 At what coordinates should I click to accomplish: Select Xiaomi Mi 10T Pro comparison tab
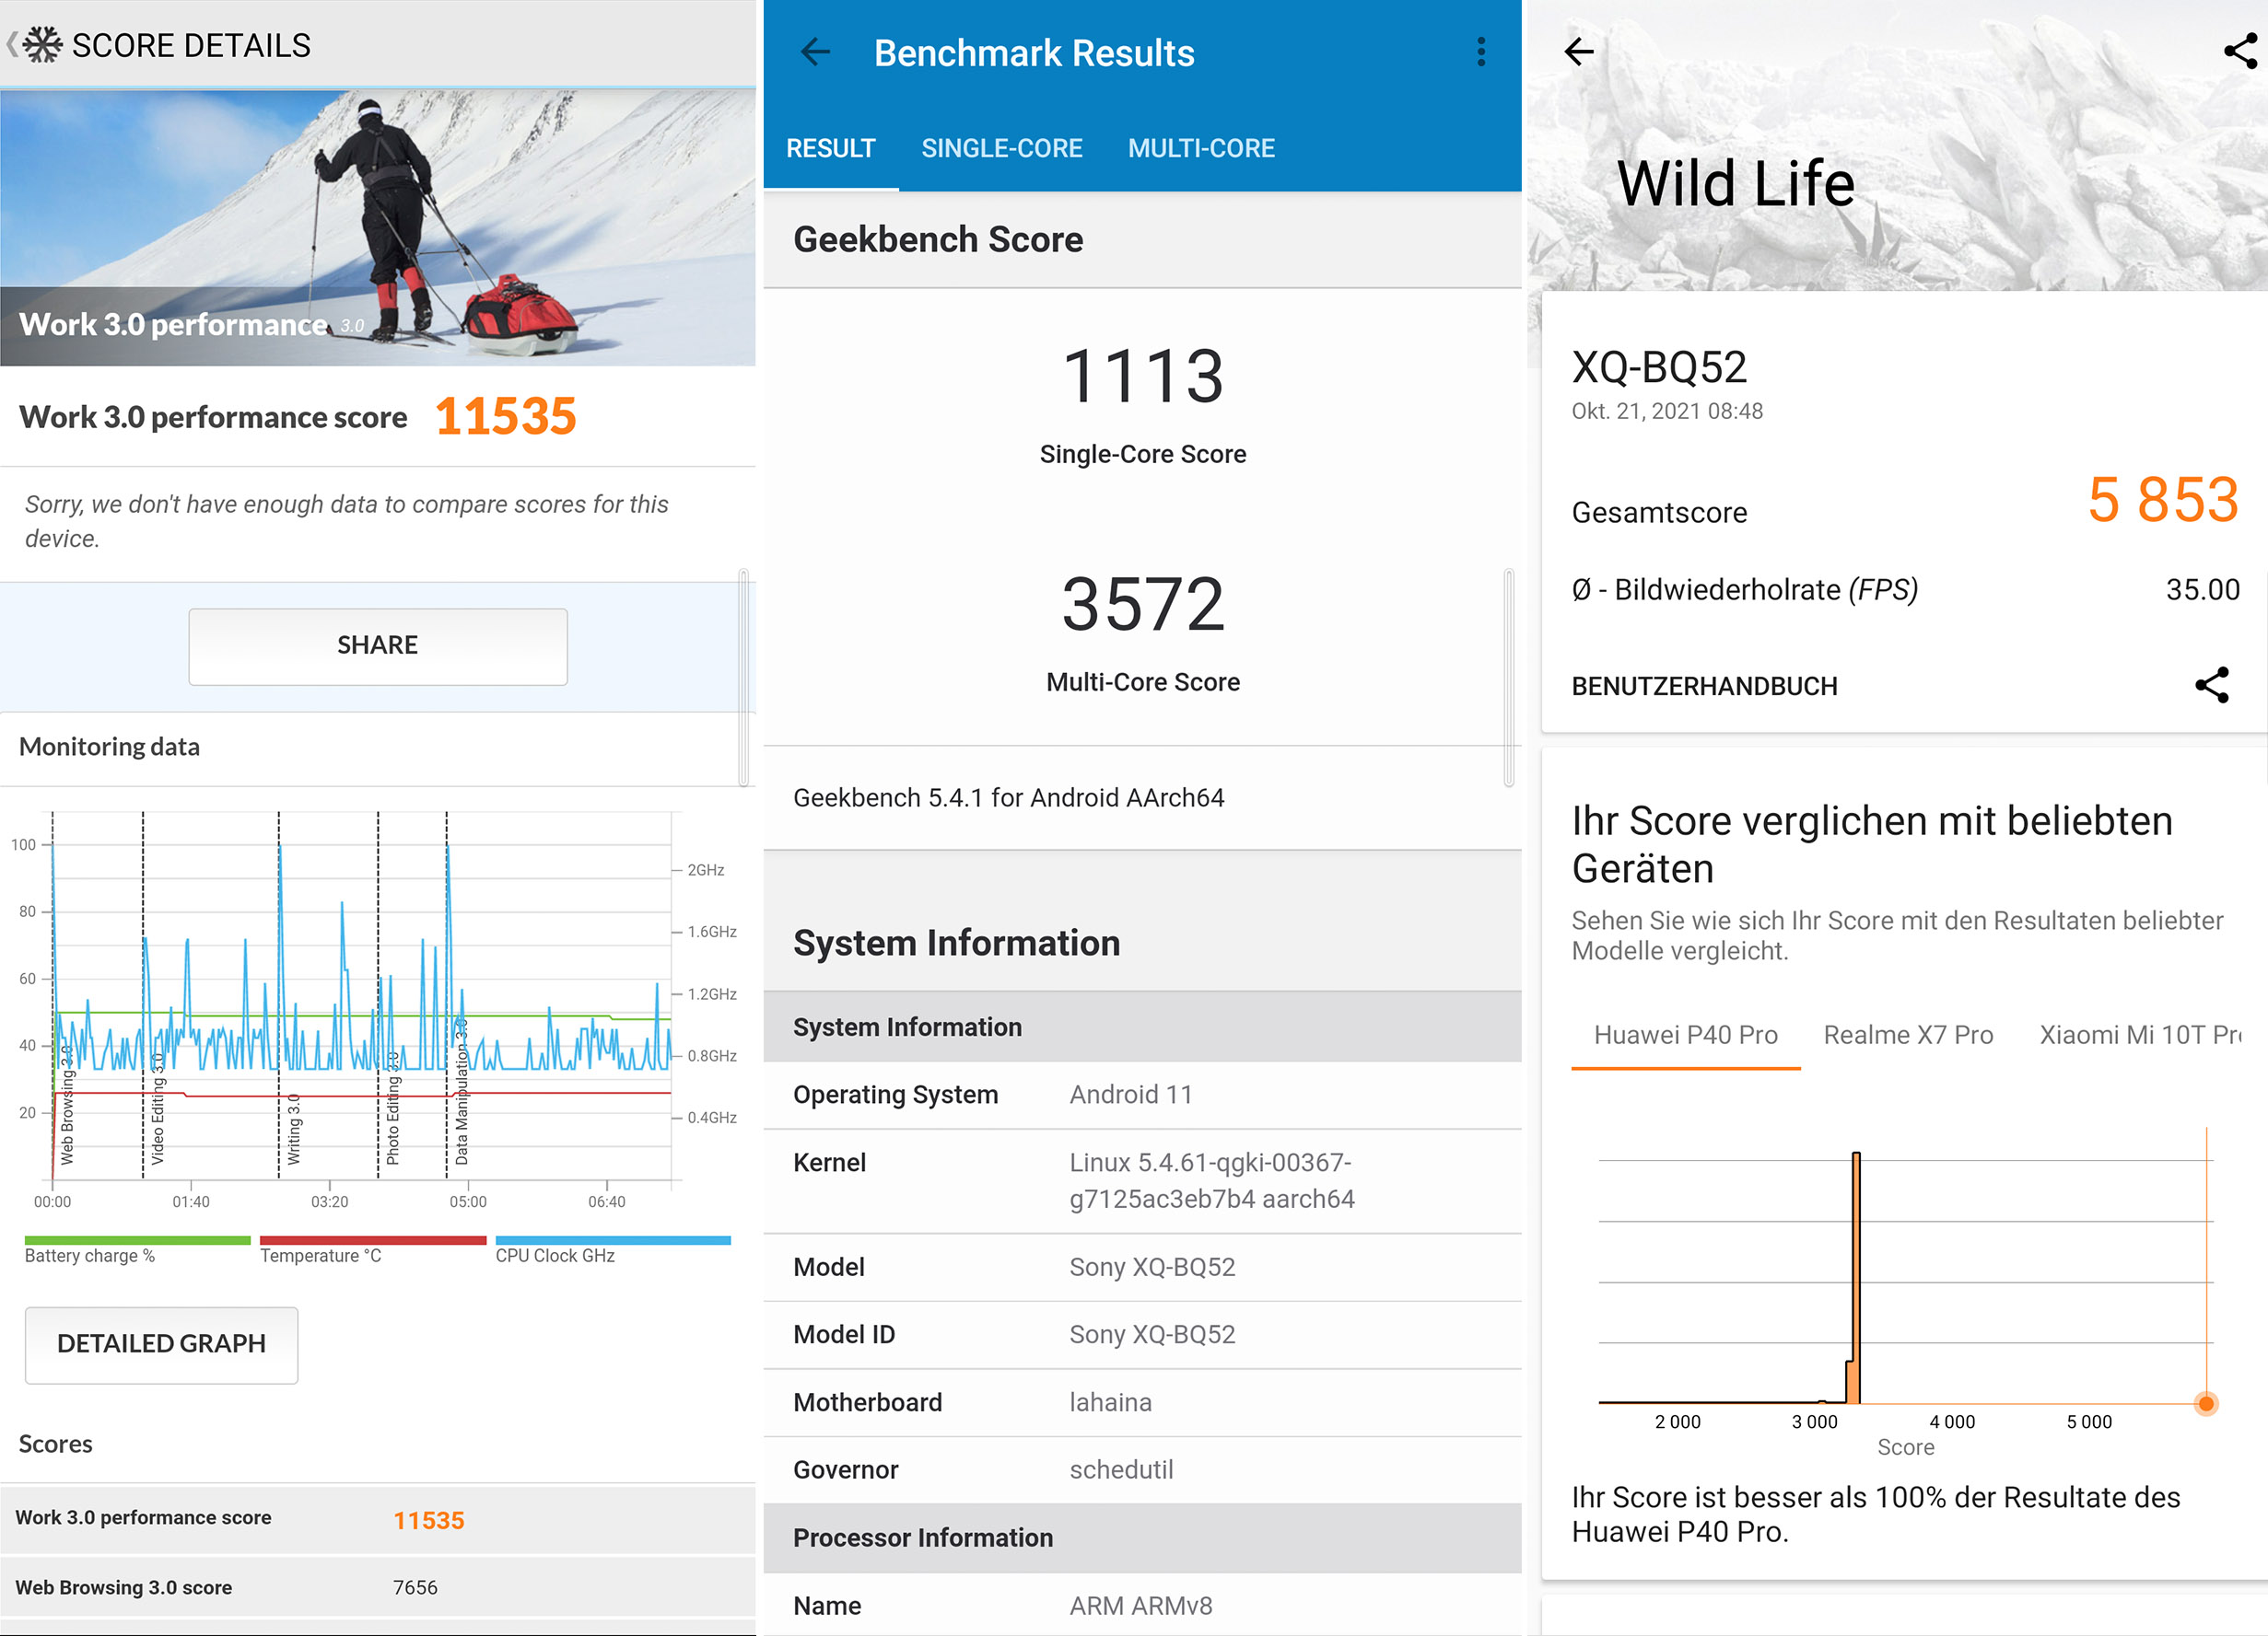click(2140, 1036)
